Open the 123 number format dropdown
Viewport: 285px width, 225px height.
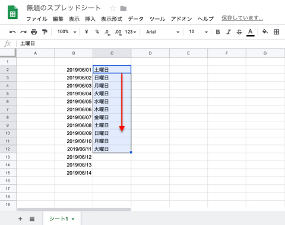pos(131,32)
